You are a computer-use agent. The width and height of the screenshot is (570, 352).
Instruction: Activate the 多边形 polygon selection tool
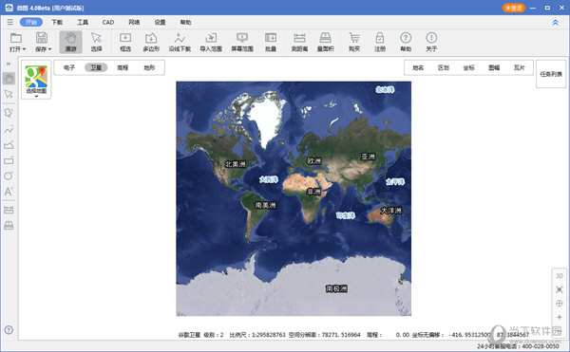click(x=151, y=42)
